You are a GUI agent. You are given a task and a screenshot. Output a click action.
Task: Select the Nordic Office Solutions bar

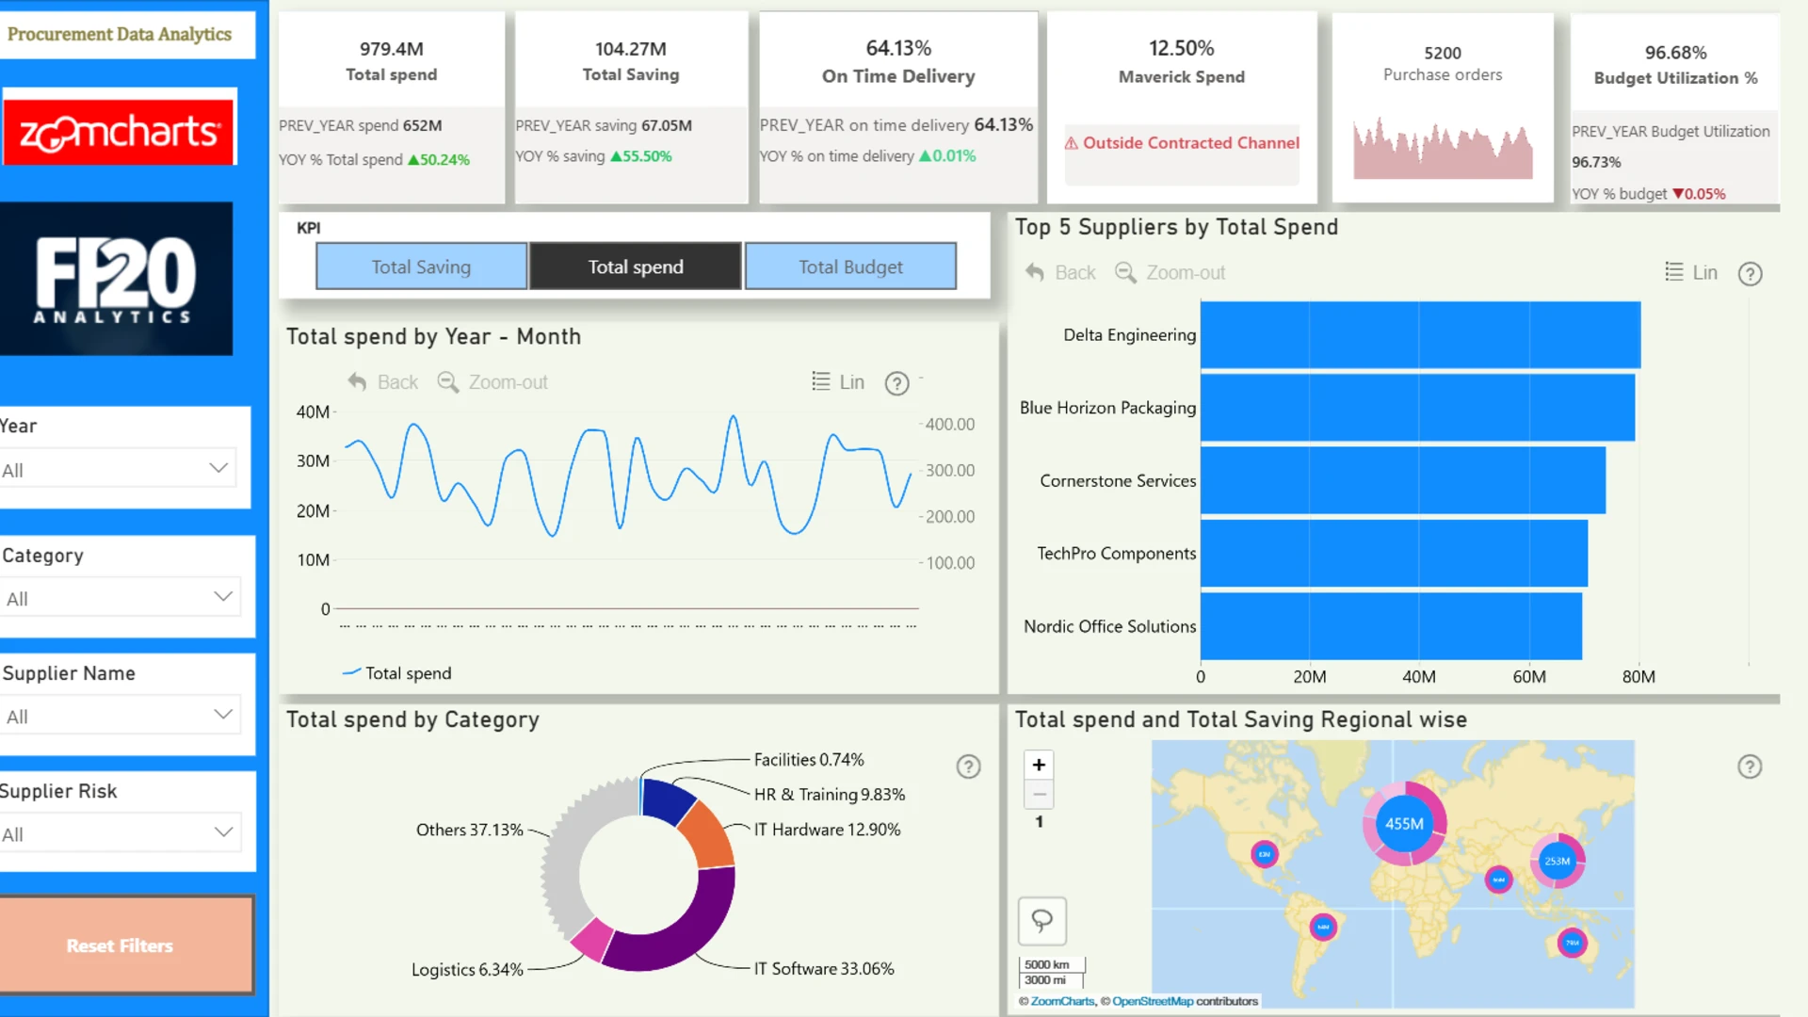(1391, 625)
